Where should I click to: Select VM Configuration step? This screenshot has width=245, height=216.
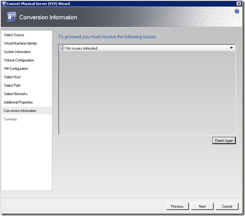click(16, 69)
